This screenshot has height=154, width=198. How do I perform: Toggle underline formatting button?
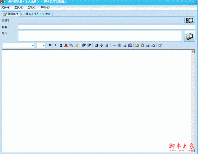click(x=61, y=45)
